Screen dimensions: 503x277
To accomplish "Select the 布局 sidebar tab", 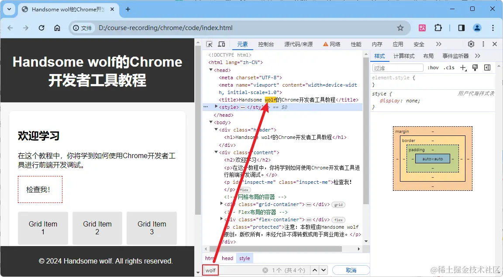I will (428, 56).
